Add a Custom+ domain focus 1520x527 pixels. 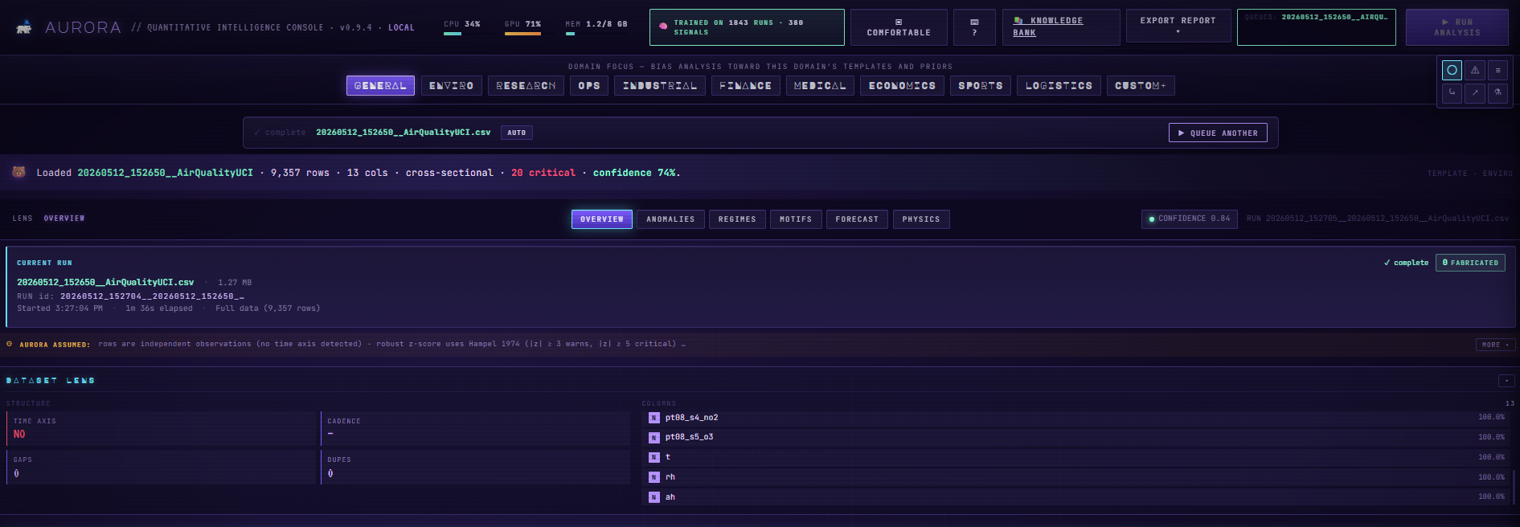(x=1141, y=85)
